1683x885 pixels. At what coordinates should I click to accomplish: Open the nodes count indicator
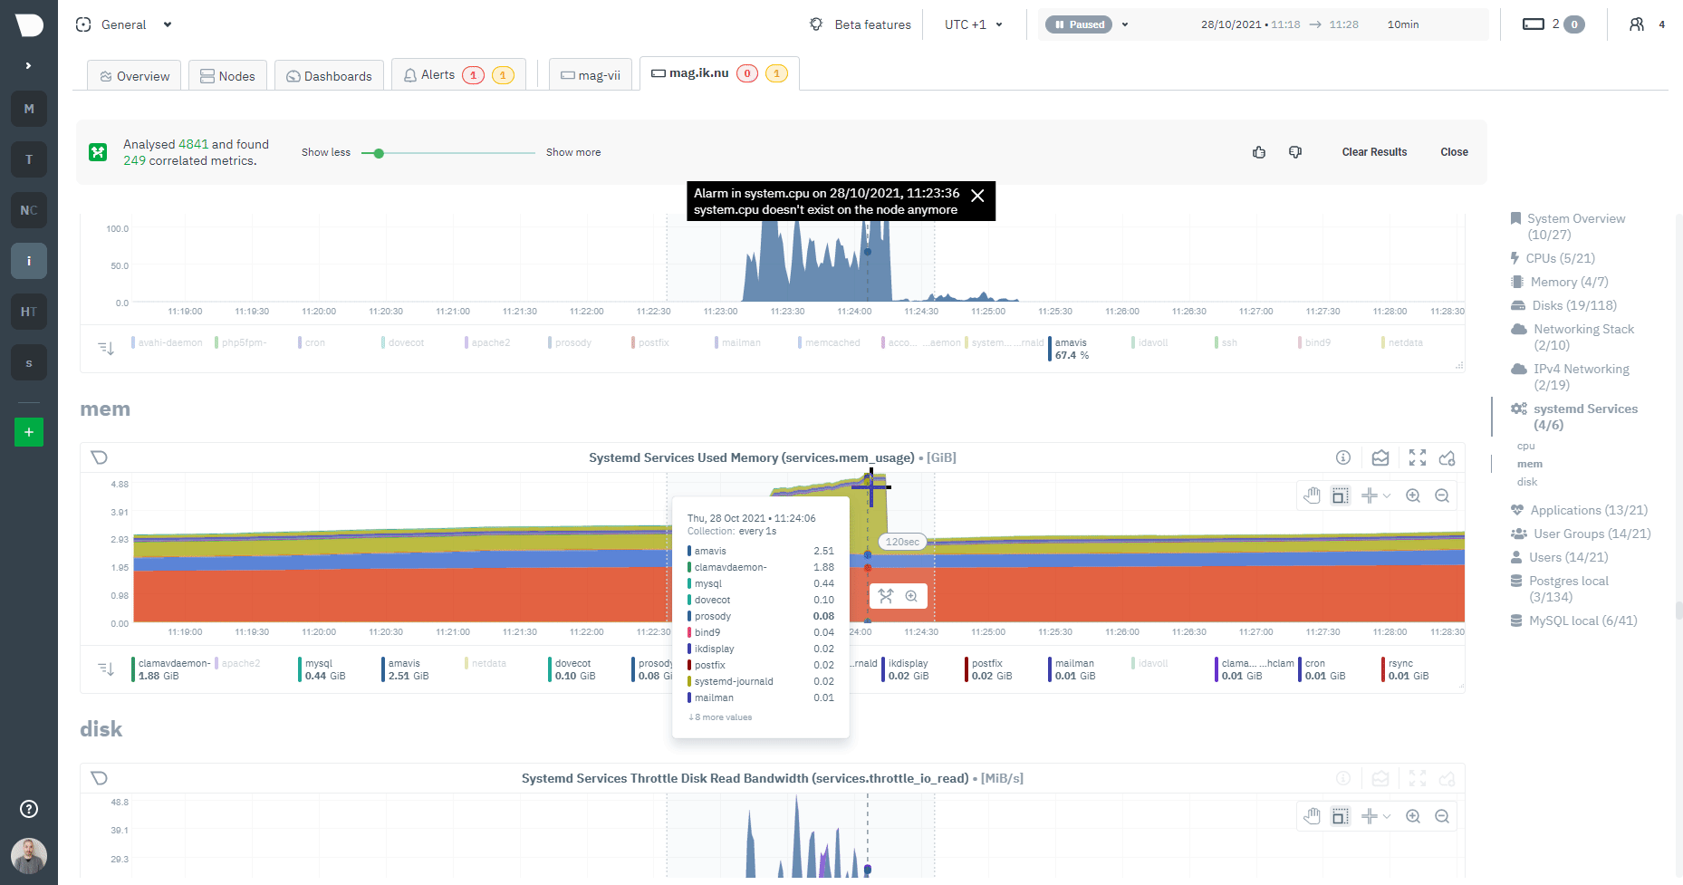tap(1553, 24)
